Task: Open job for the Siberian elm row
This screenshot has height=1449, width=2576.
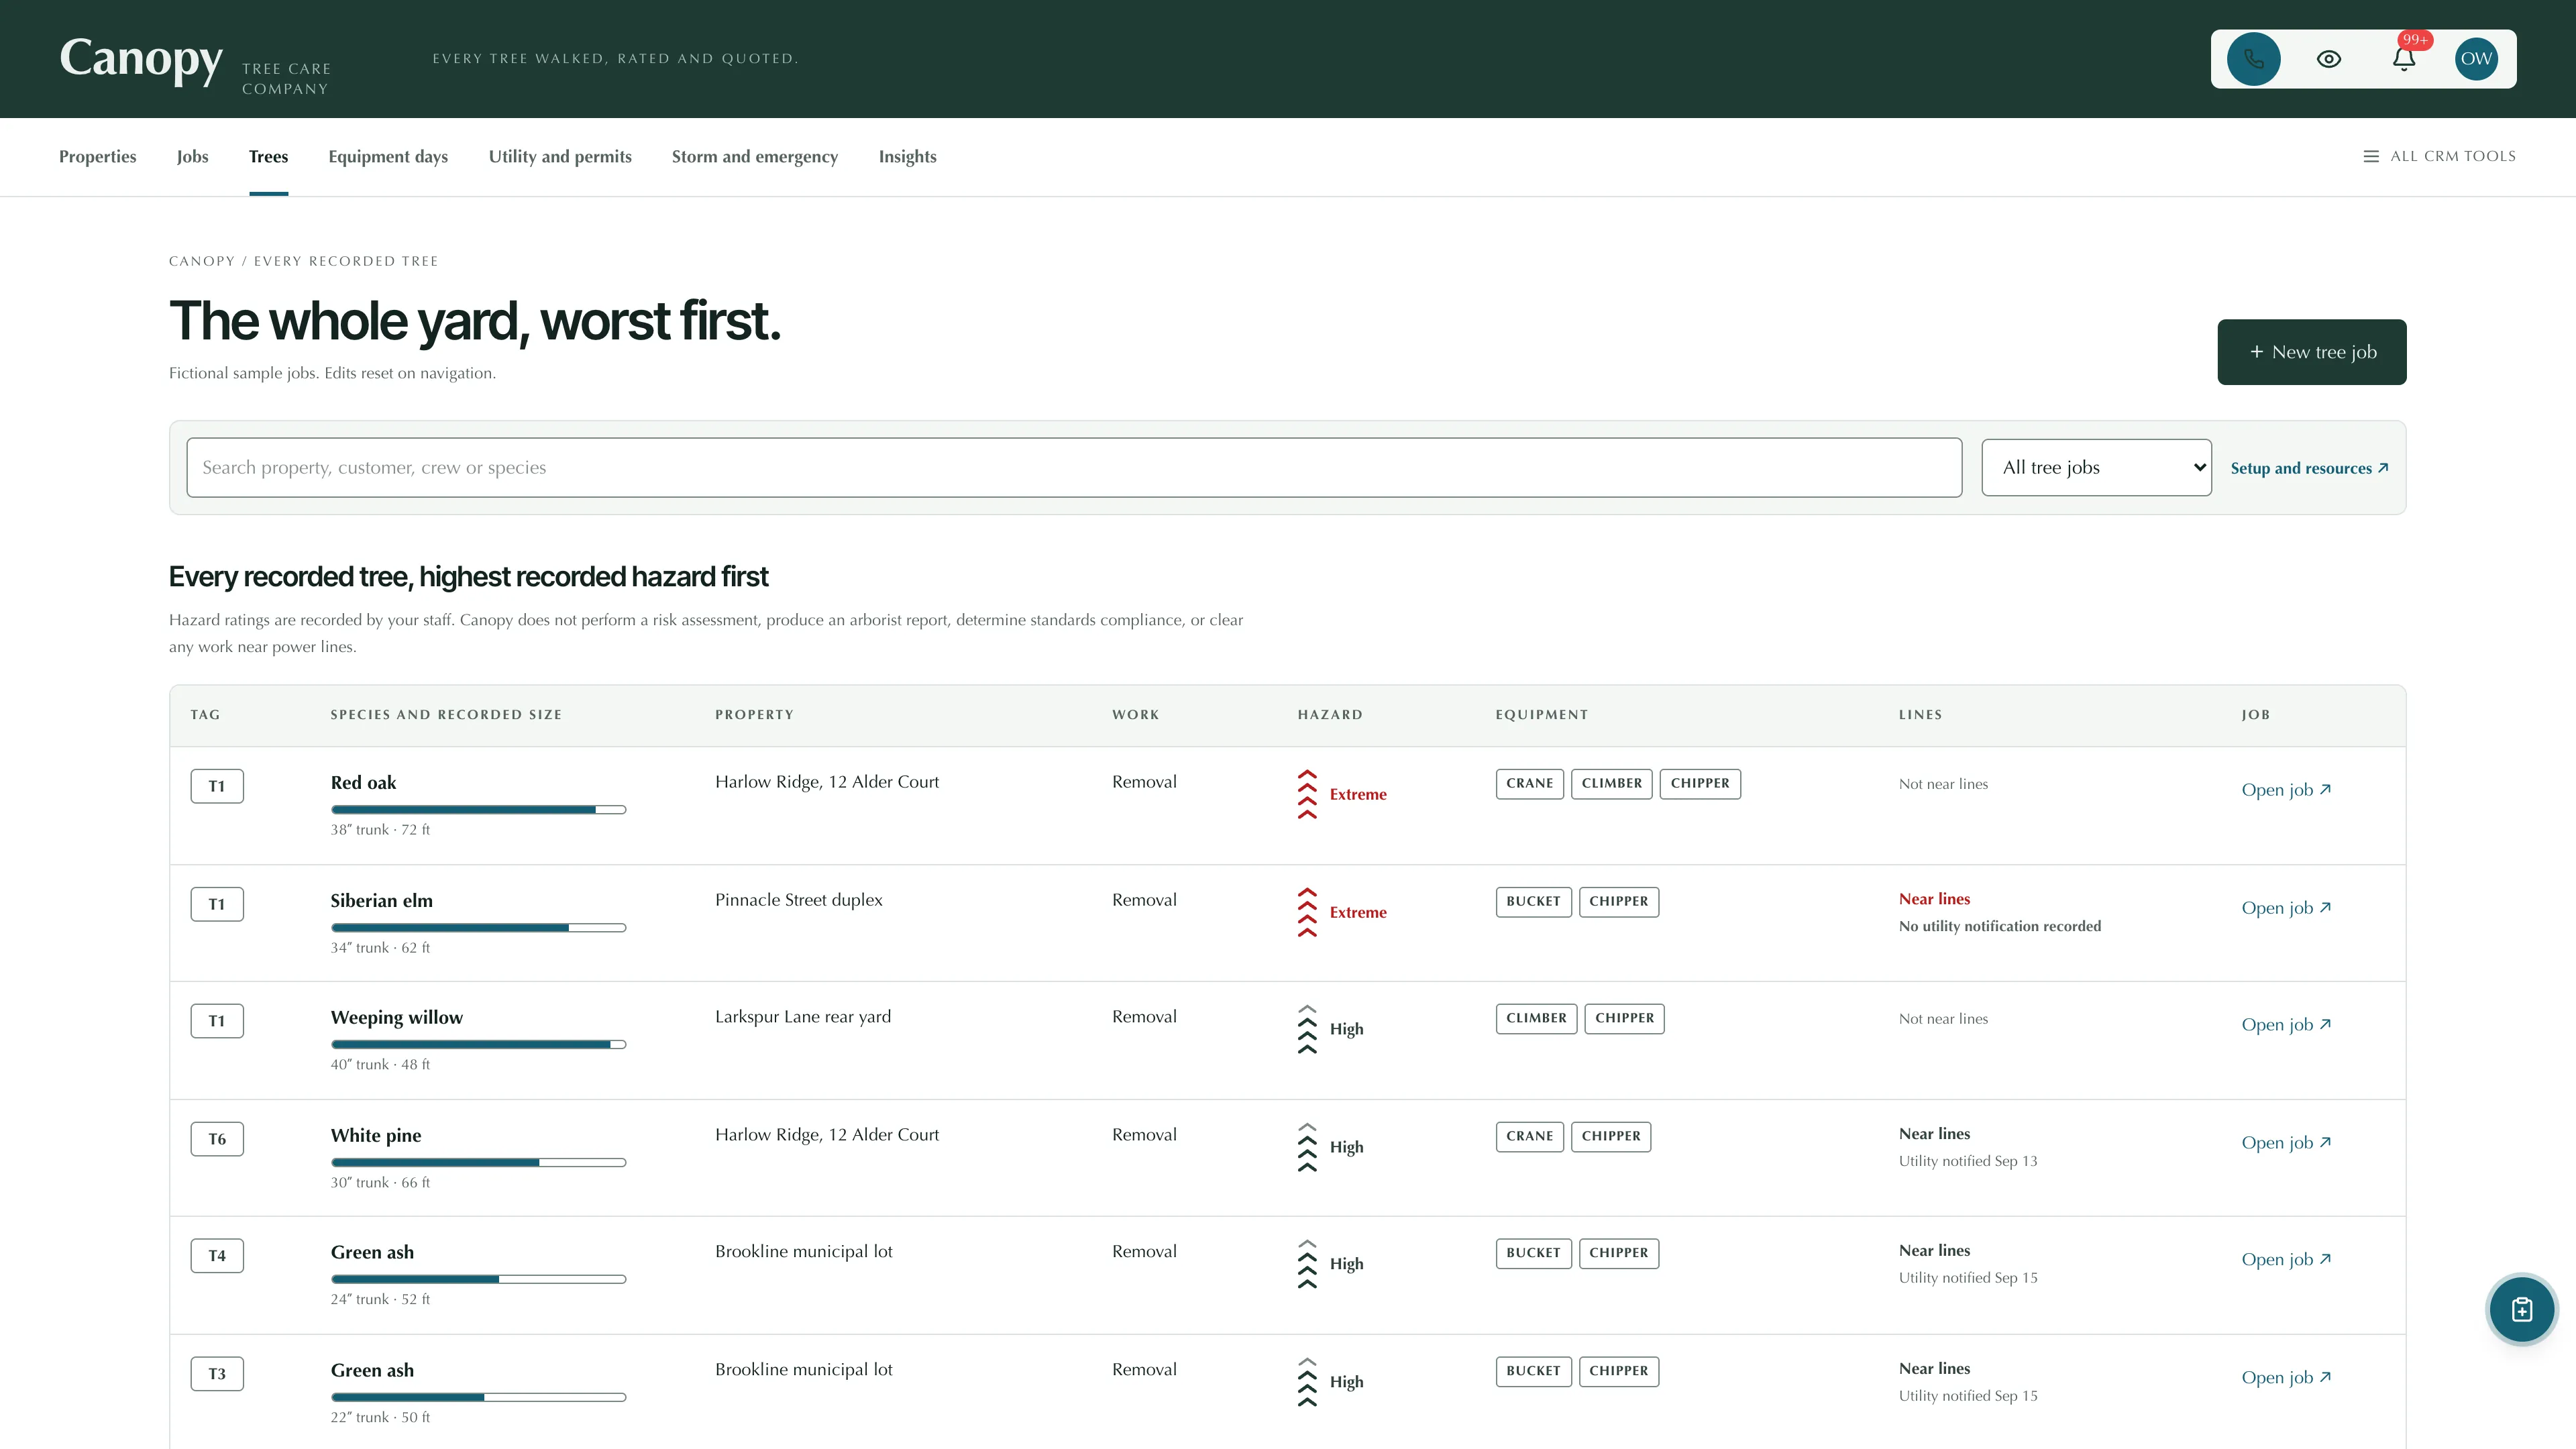Action: point(2286,908)
